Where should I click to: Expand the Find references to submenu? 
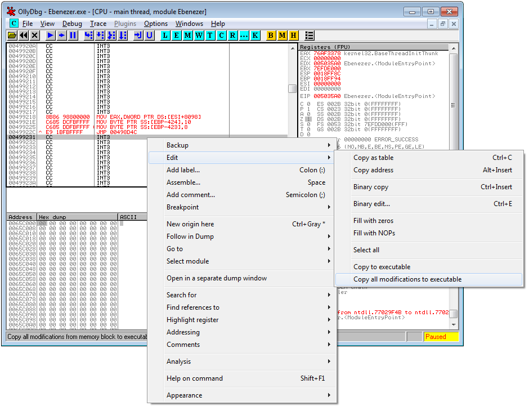tap(241, 307)
